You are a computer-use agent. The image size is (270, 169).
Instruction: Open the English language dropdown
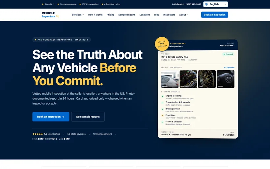point(216,4)
